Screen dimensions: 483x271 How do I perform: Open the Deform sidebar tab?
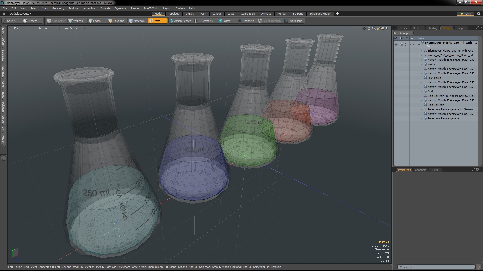[x=3, y=42]
